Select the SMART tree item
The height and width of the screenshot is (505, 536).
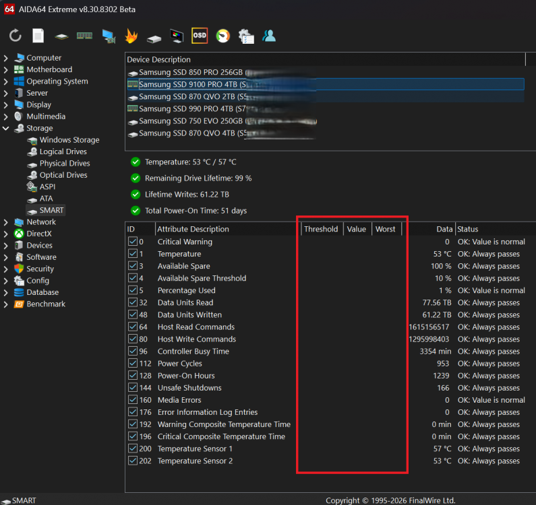click(x=51, y=210)
